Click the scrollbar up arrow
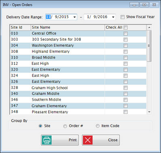 coord(149,27)
